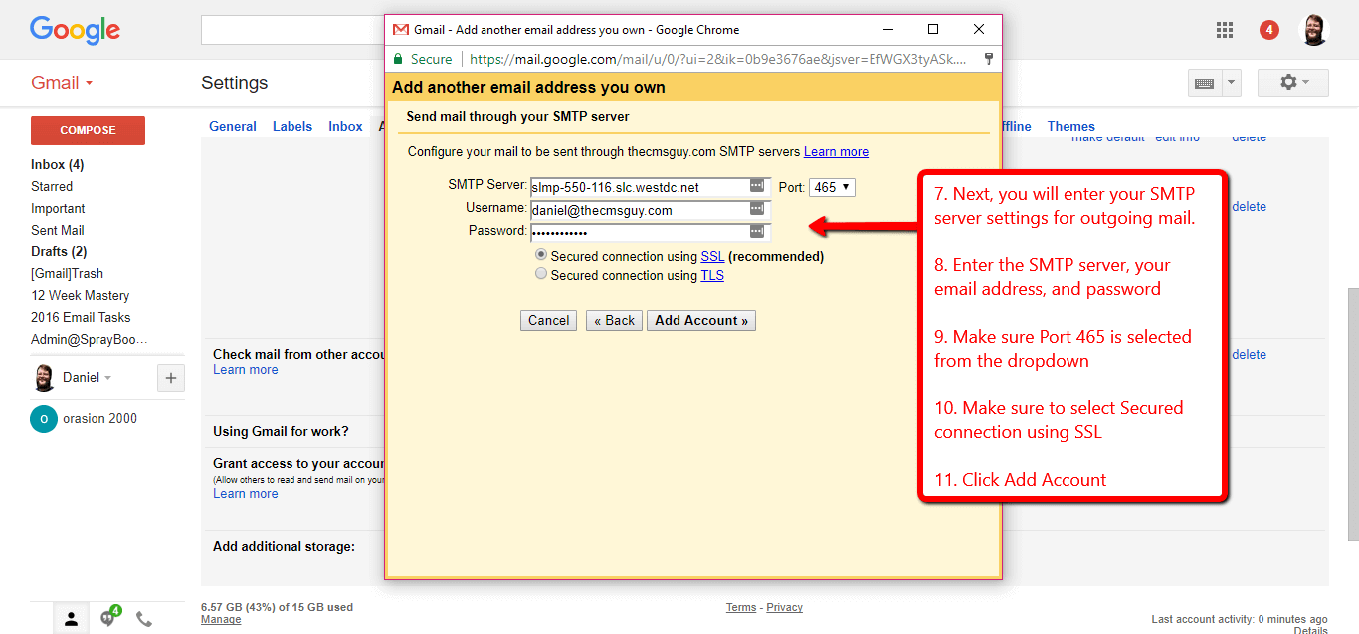Open the settings gear menu
This screenshot has height=634, width=1359.
pos(1293,83)
